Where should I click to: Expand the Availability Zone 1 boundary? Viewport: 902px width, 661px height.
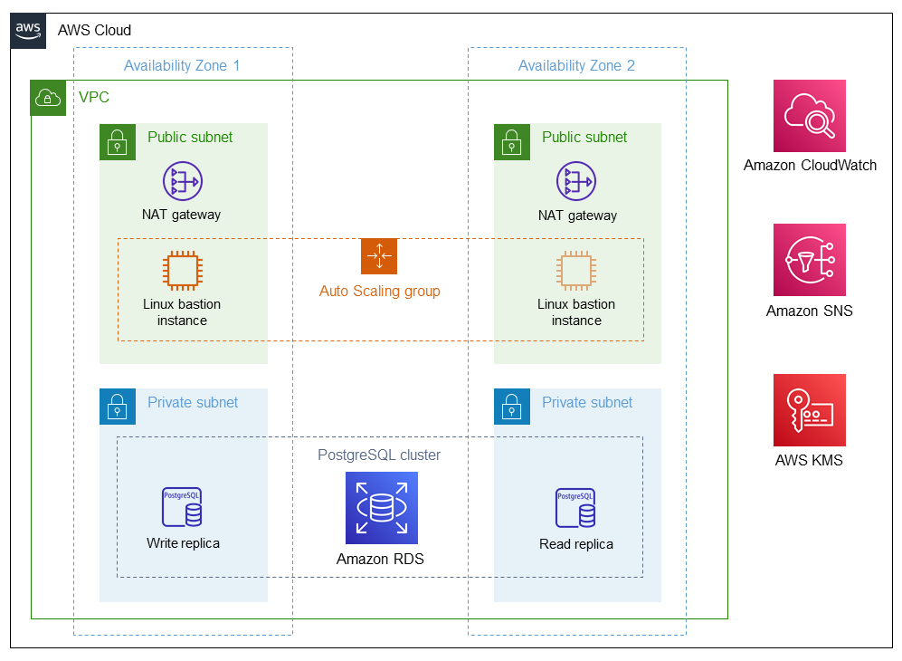tap(182, 65)
